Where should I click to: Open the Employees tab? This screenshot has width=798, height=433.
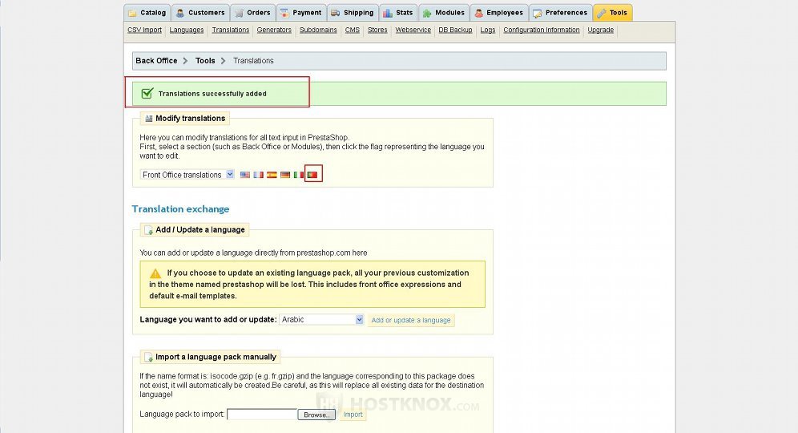coord(498,13)
